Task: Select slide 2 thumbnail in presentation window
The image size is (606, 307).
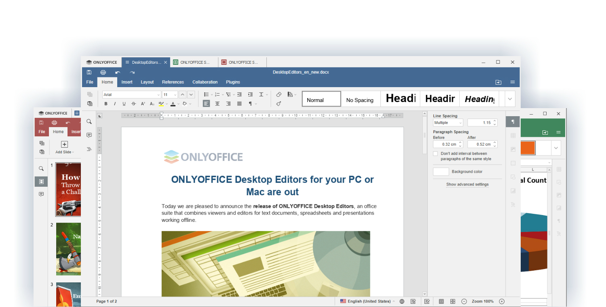Action: [68, 249]
